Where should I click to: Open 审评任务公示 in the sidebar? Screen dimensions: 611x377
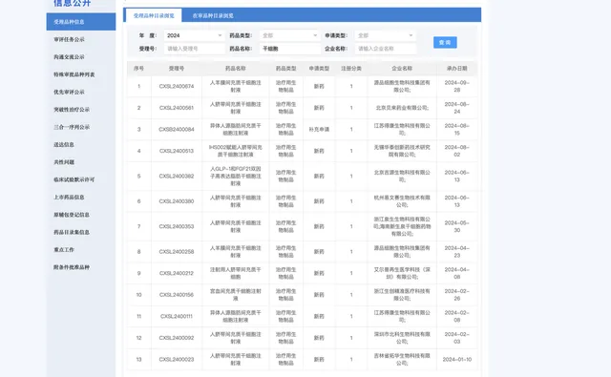point(69,39)
